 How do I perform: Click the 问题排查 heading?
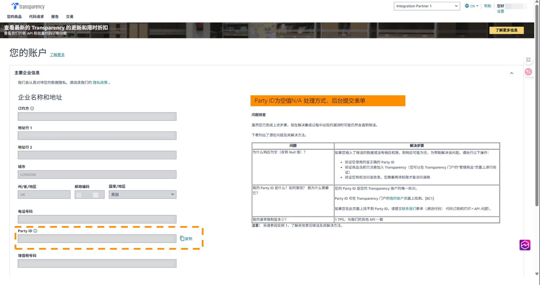(x=259, y=115)
